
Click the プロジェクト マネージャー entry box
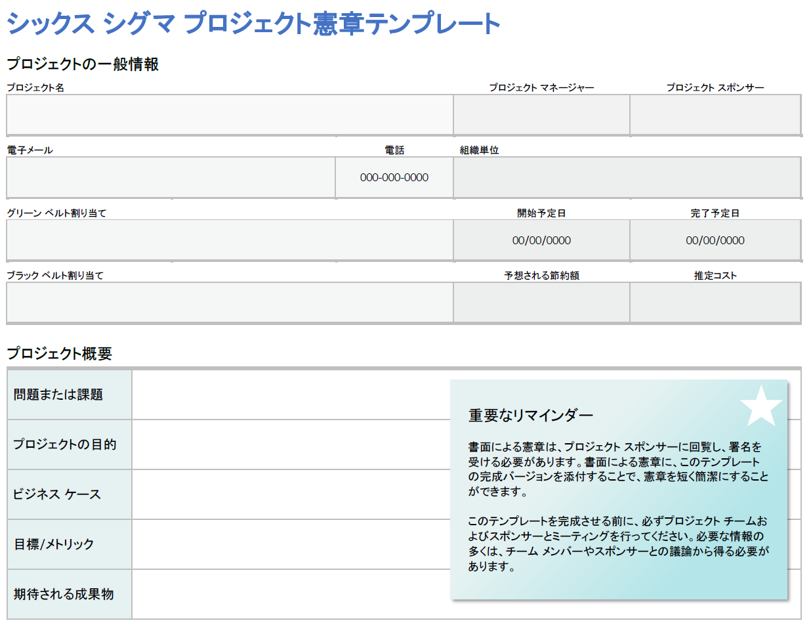click(x=541, y=115)
